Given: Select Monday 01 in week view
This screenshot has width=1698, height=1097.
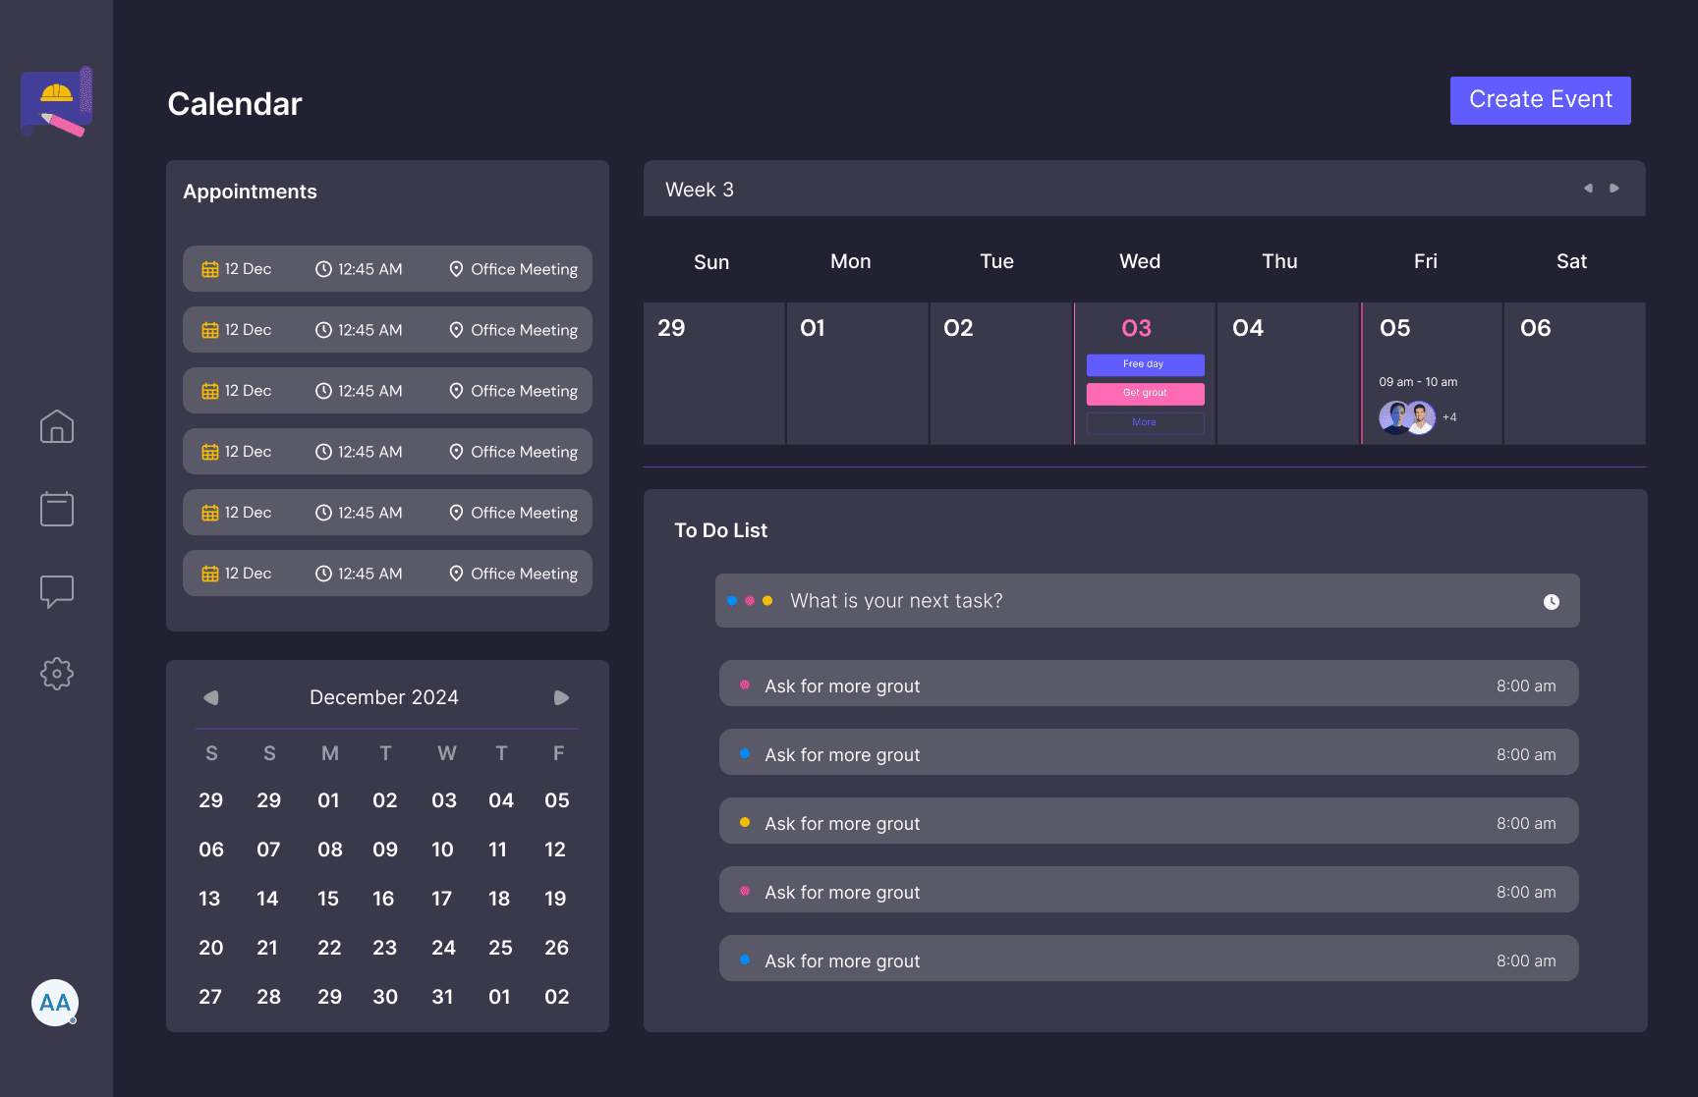Looking at the screenshot, I should click(857, 373).
